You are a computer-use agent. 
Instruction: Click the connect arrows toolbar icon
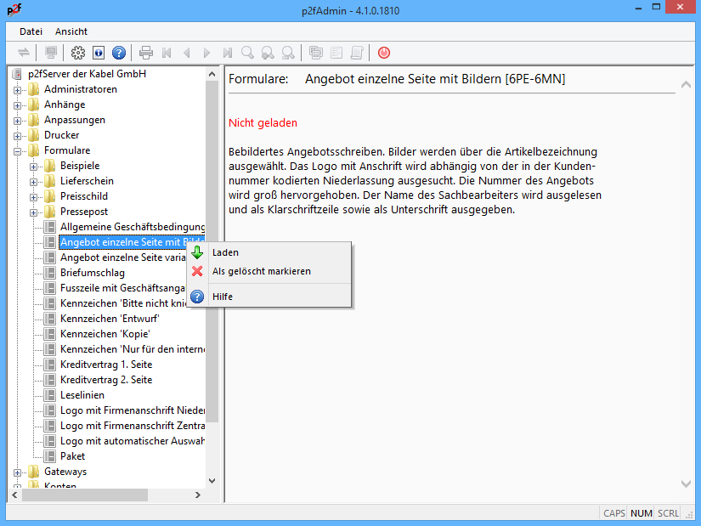pyautogui.click(x=24, y=53)
